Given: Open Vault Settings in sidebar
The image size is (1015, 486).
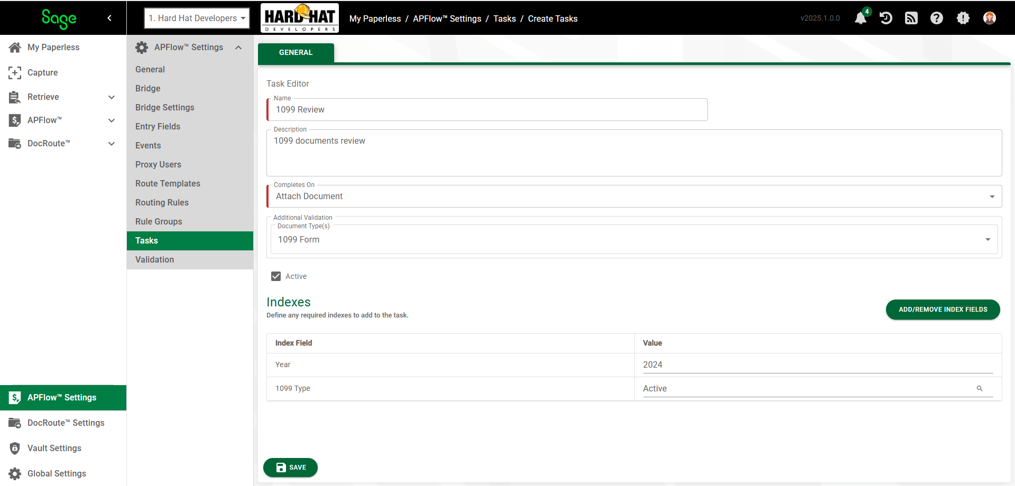Looking at the screenshot, I should point(63,448).
